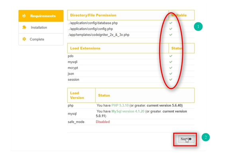
Task: Click the mcrypt extension name
Action: pyautogui.click(x=73, y=68)
